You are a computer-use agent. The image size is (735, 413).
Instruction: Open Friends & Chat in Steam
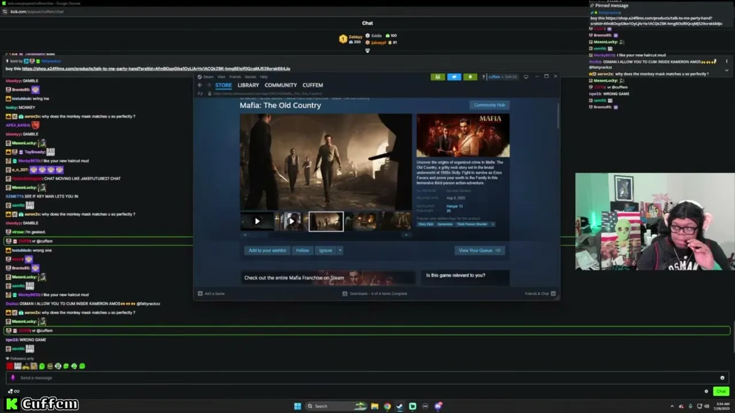(x=540, y=294)
